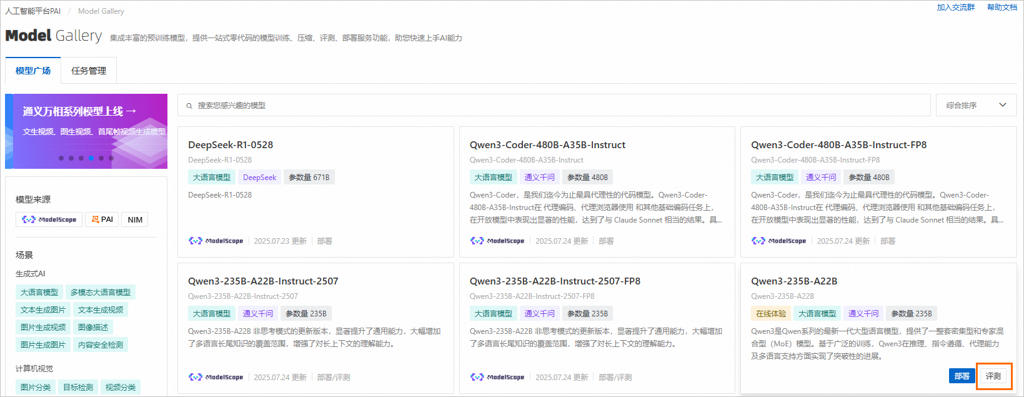Click the Model Gallery breadcrumb

tap(101, 11)
